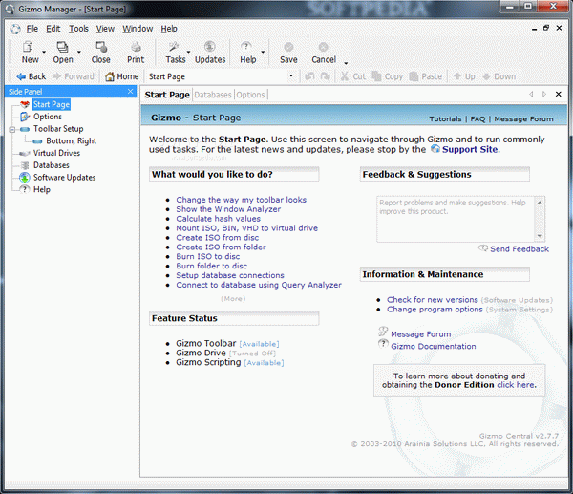Click the New toolbar icon
Viewport: 573px width, 494px height.
28,47
